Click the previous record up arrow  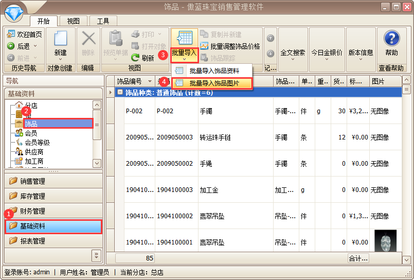click(271, 38)
